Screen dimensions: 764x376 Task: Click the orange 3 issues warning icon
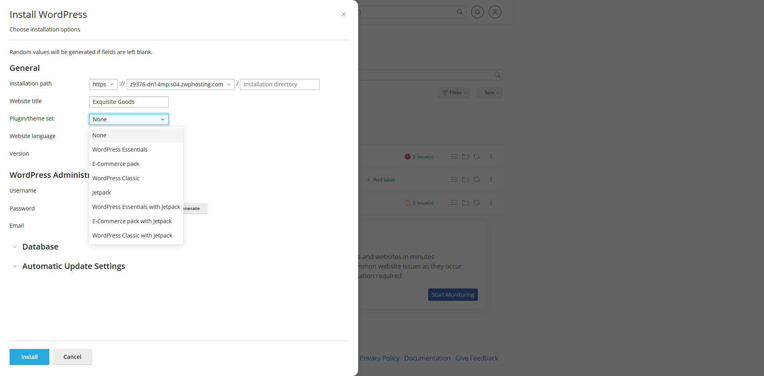pos(407,203)
